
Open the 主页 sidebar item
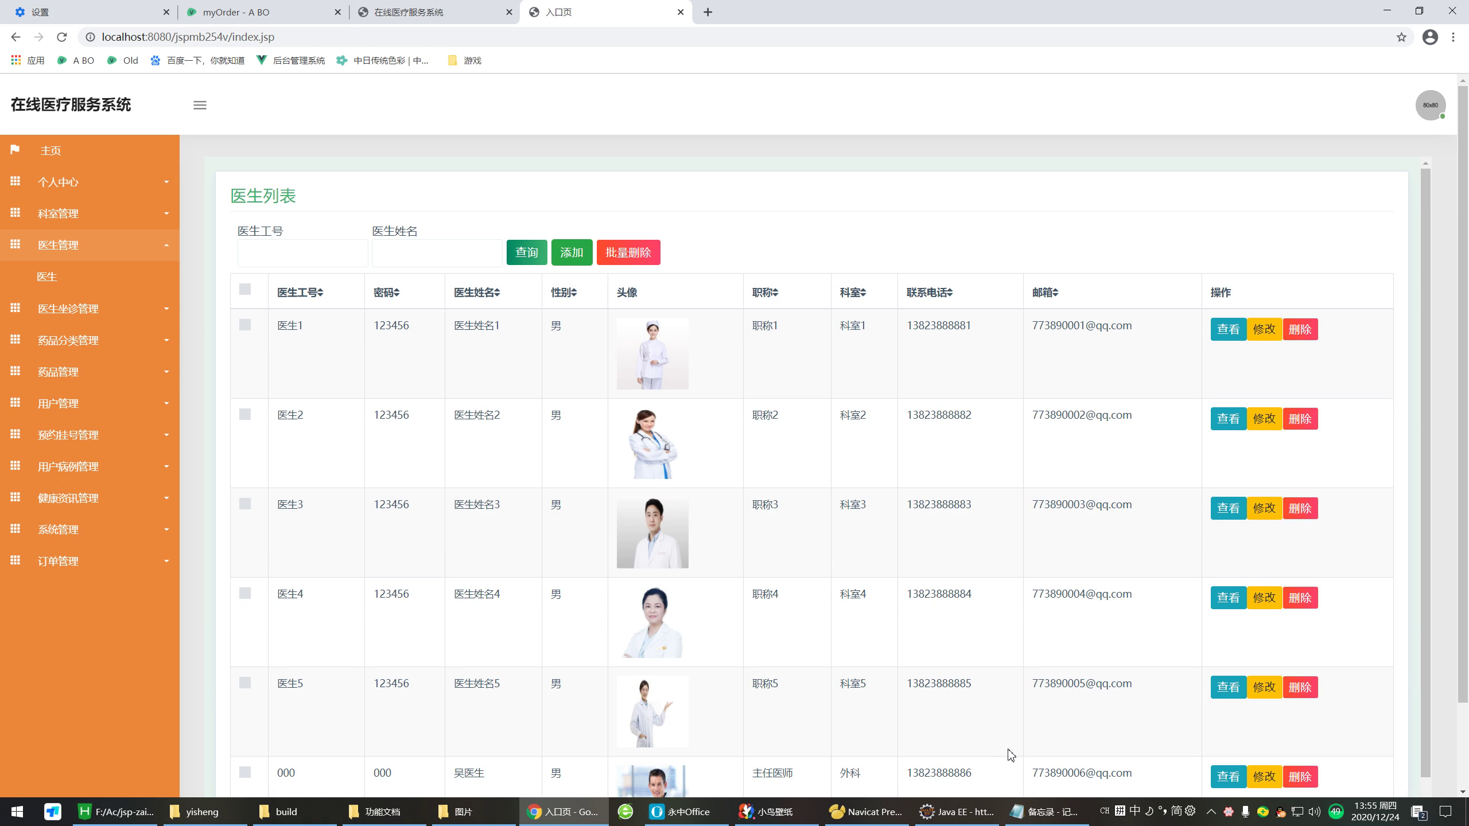(90, 150)
